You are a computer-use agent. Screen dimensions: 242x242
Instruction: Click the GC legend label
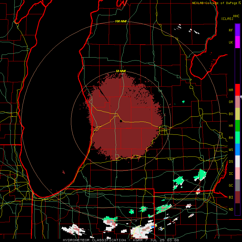click(231, 186)
